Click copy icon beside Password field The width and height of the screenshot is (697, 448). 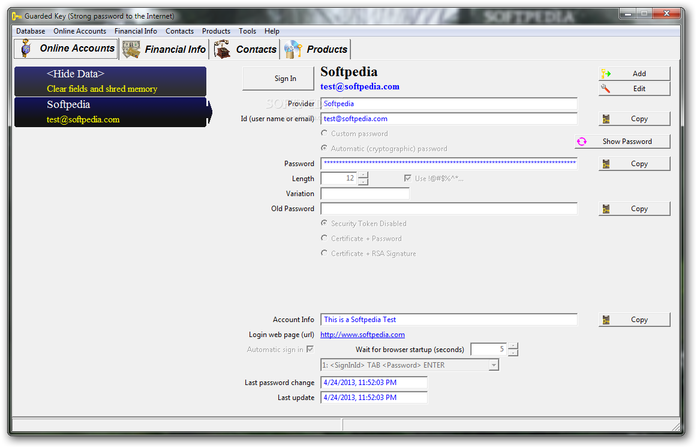[606, 164]
